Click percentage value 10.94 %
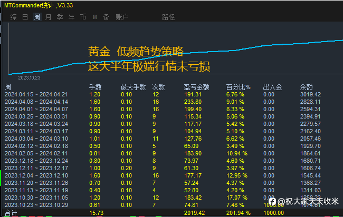This screenshot has width=343, height=217. (x=237, y=153)
